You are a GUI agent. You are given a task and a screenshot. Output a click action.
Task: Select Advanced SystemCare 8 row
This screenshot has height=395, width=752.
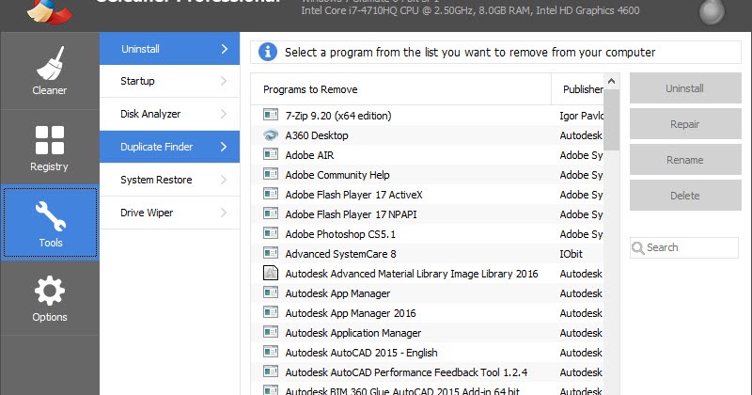coord(427,254)
